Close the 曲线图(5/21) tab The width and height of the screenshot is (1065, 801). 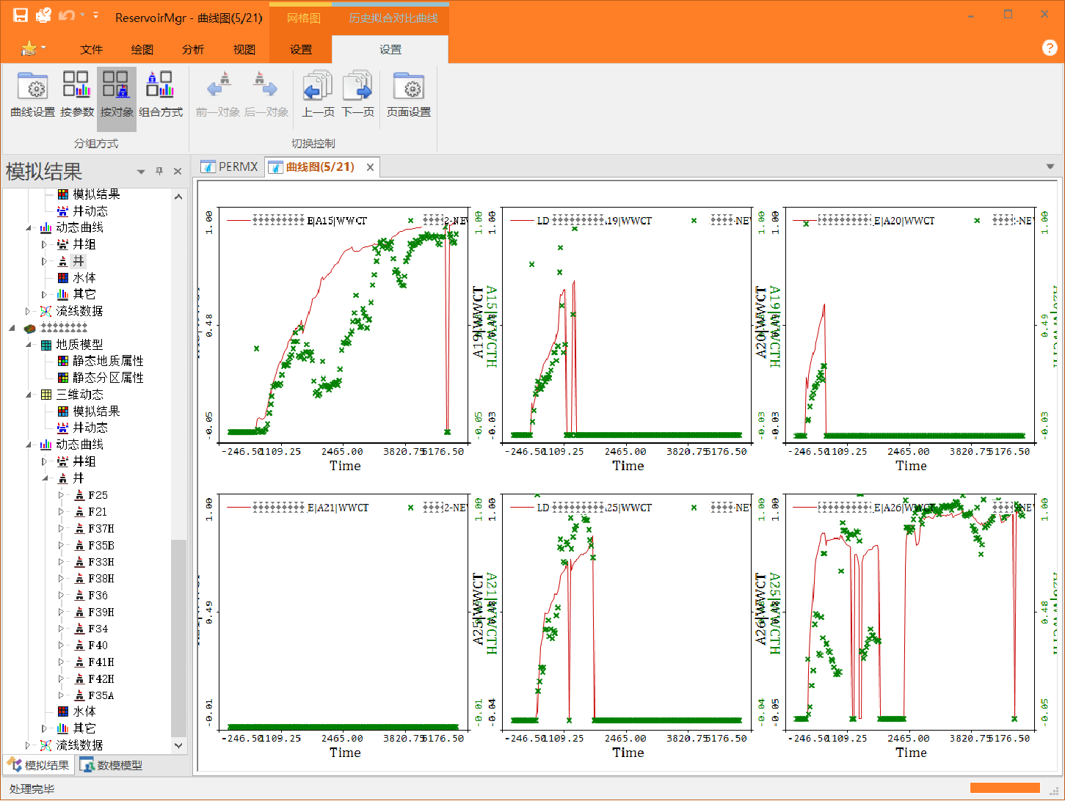[x=371, y=167]
